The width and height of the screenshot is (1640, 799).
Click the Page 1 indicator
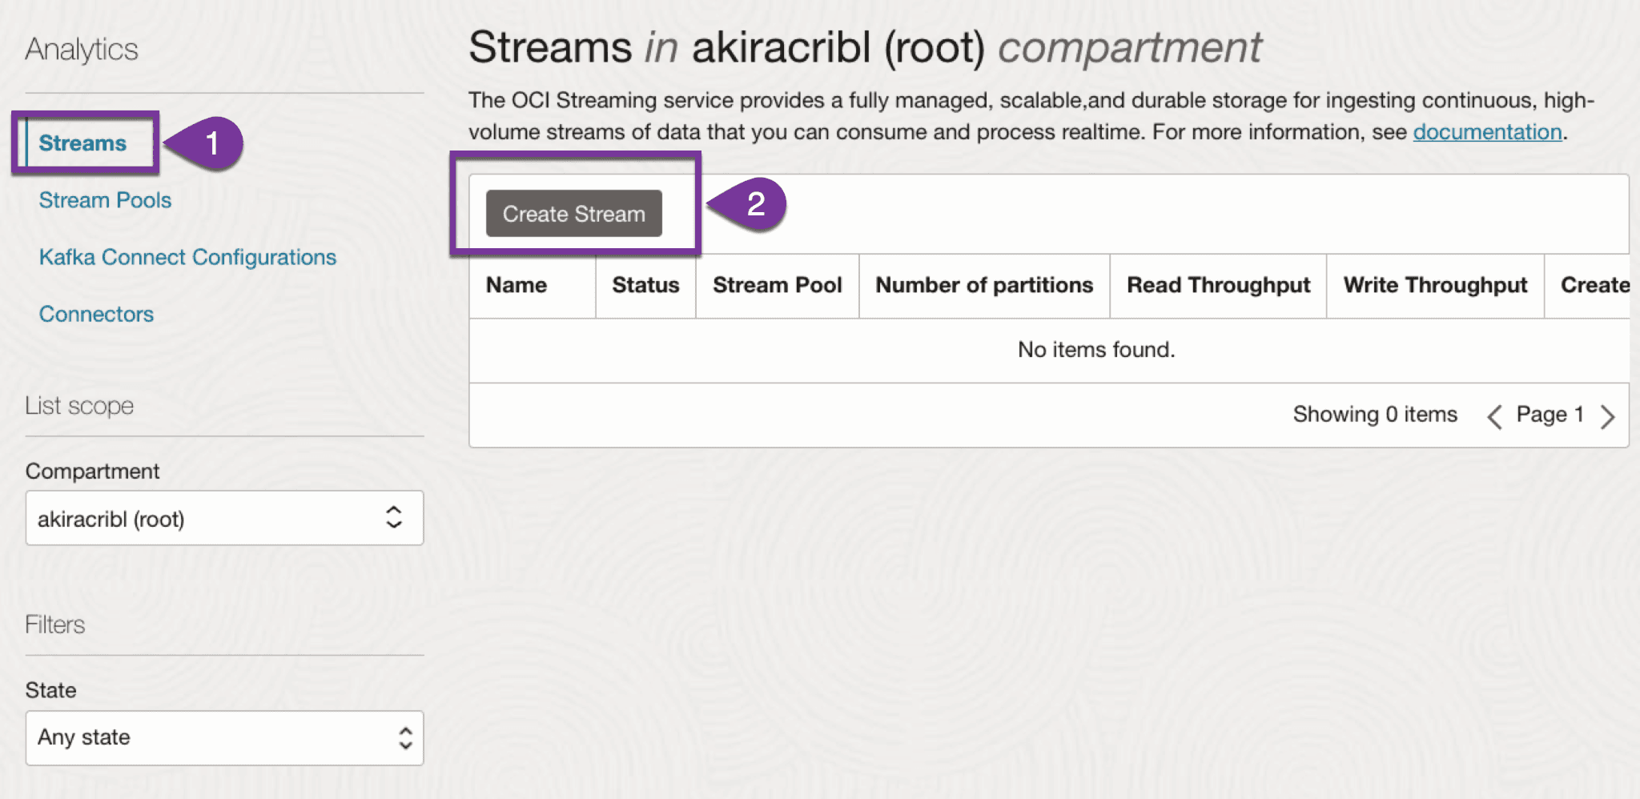click(x=1550, y=415)
